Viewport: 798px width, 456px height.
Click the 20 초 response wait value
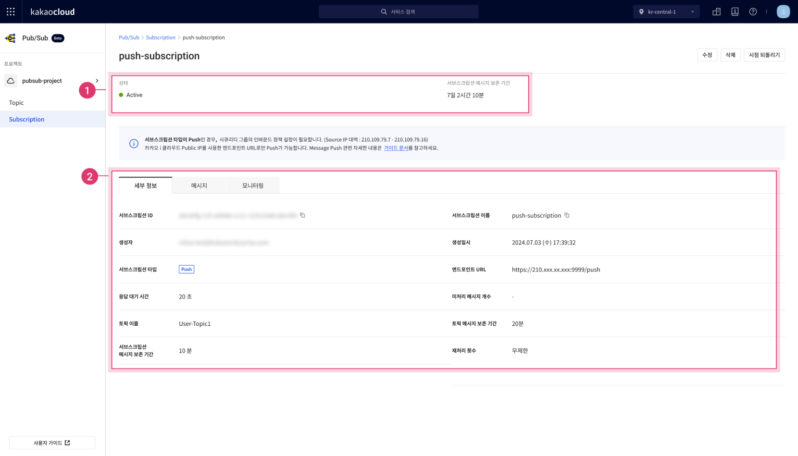coord(185,297)
